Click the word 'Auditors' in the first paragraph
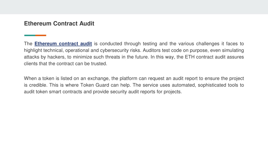The height and width of the screenshot is (150, 268). pos(152,50)
